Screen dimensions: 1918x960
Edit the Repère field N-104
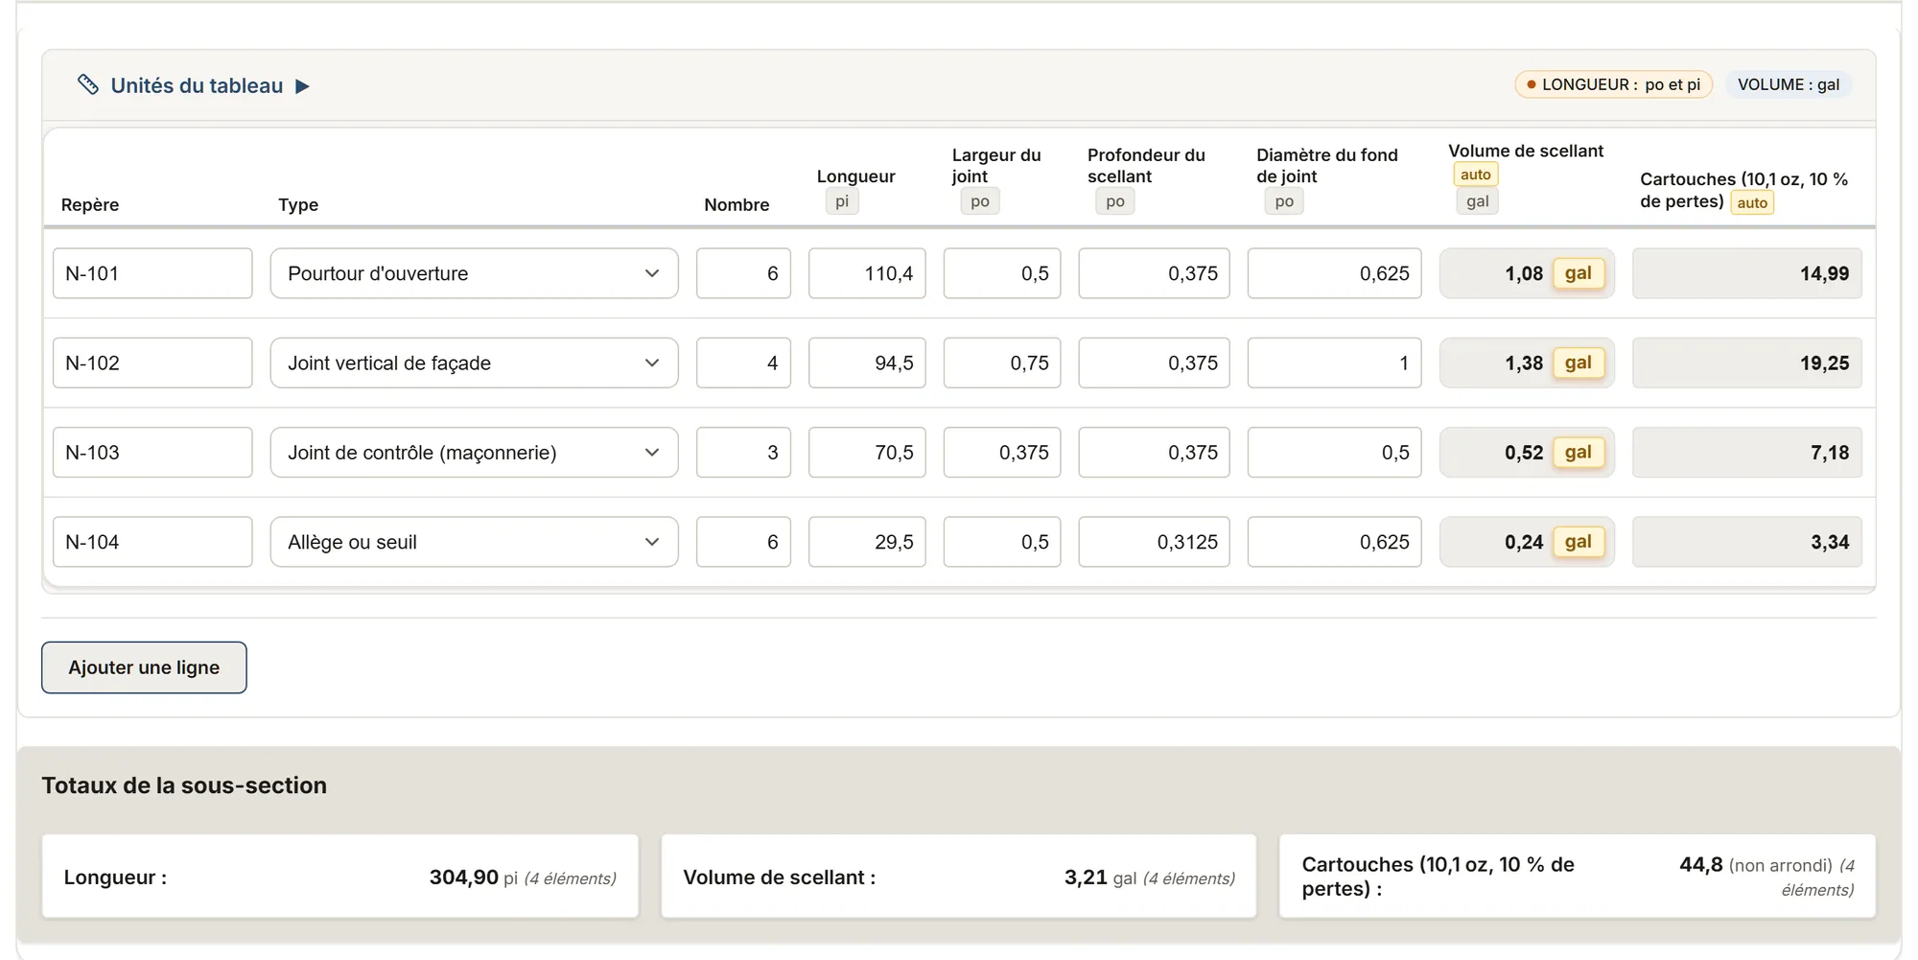pos(152,542)
